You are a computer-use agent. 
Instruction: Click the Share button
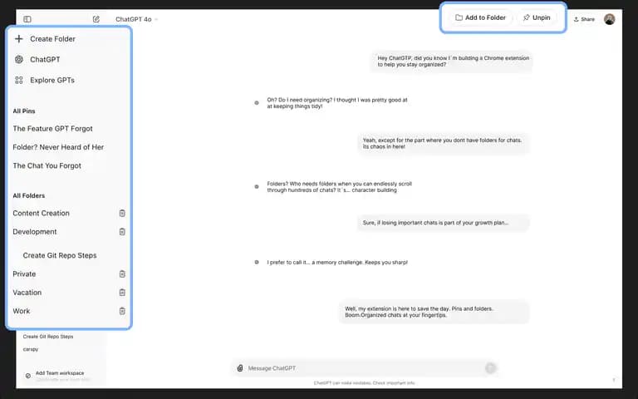pyautogui.click(x=584, y=19)
